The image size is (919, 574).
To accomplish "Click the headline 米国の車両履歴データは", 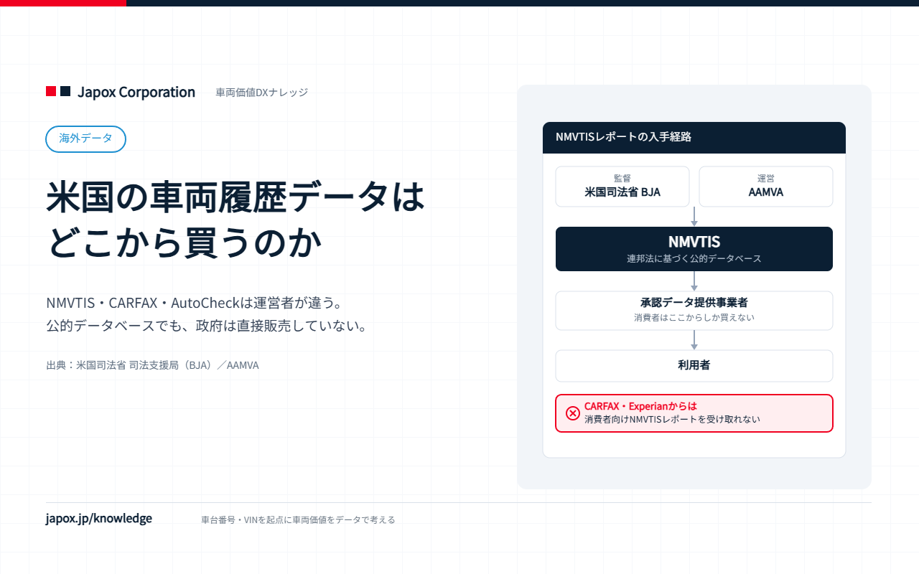I will click(236, 196).
